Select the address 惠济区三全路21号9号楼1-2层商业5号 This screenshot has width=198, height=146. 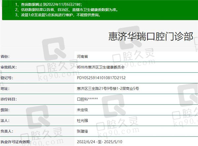108,88
